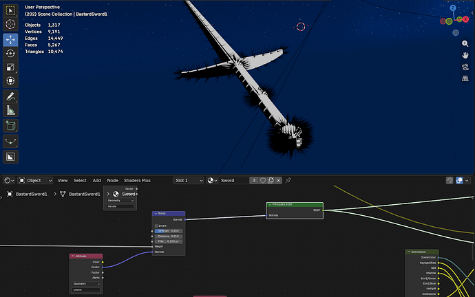Viewport: 475px width, 297px height.
Task: Click the pan view hand icon
Action: click(x=465, y=56)
